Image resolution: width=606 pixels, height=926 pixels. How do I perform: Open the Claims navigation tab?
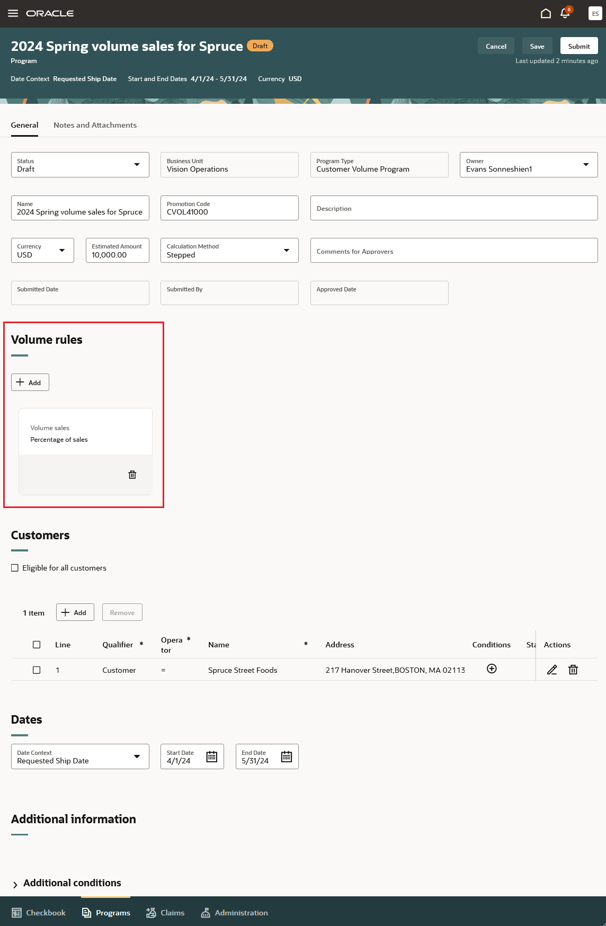coord(165,913)
